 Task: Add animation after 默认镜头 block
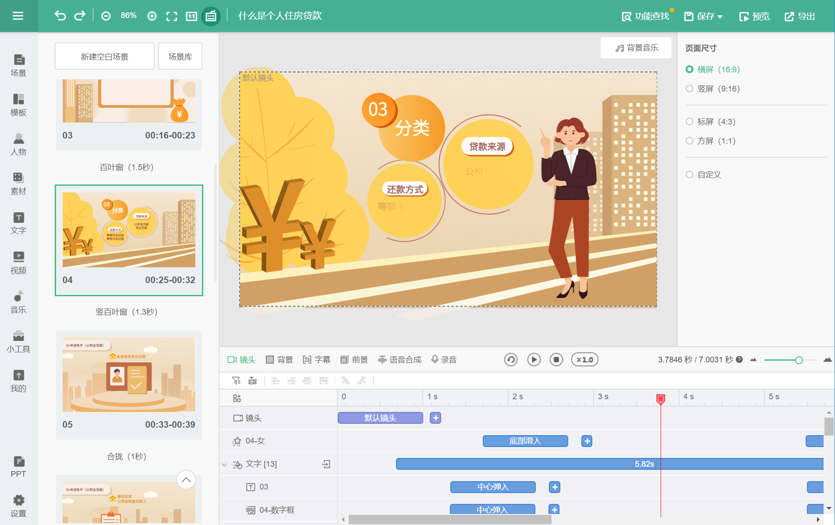(435, 418)
